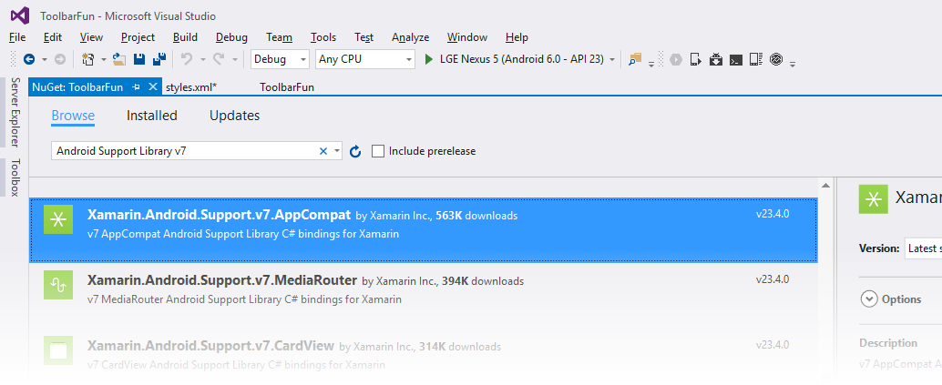Open the Redo history dropdown arrow

coord(234,59)
